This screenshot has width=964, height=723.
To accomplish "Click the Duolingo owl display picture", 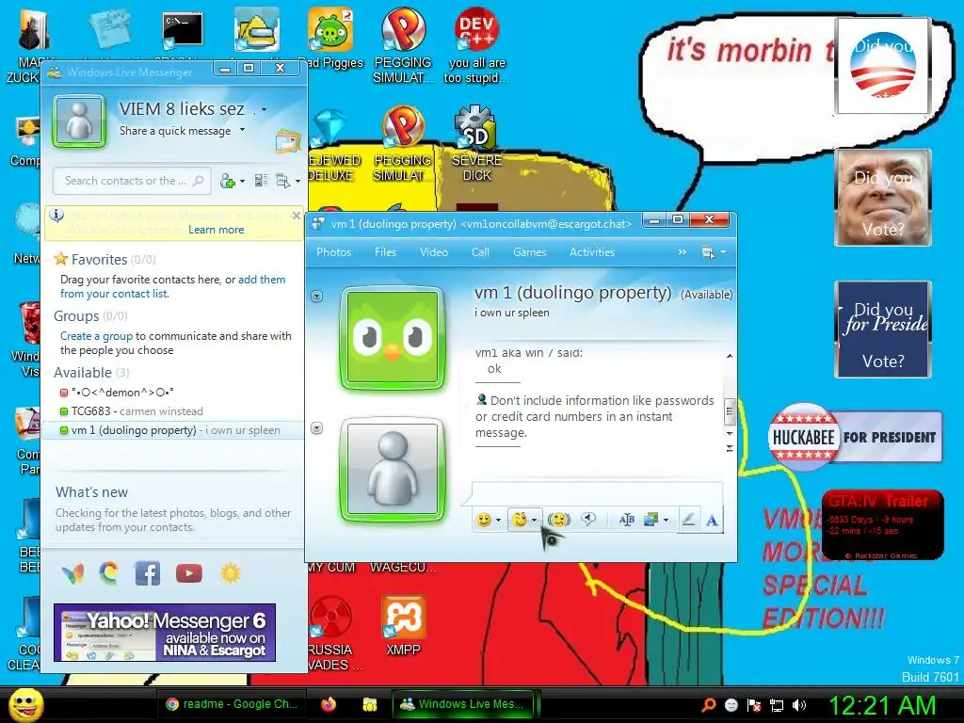I will coord(393,338).
